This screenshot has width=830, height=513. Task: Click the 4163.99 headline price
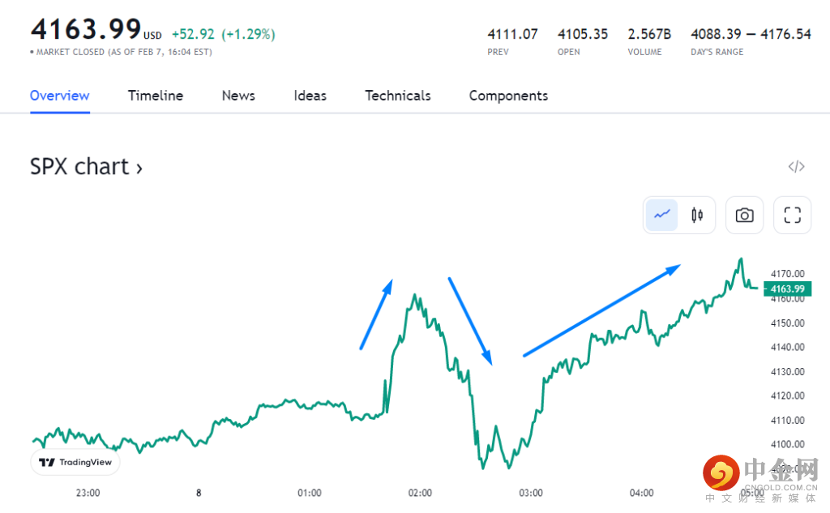pos(86,29)
